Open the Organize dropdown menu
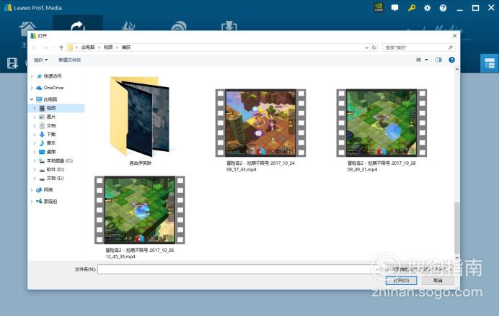 pos(40,60)
